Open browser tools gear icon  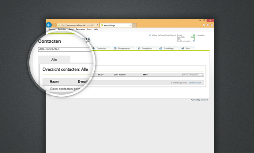[211, 25]
